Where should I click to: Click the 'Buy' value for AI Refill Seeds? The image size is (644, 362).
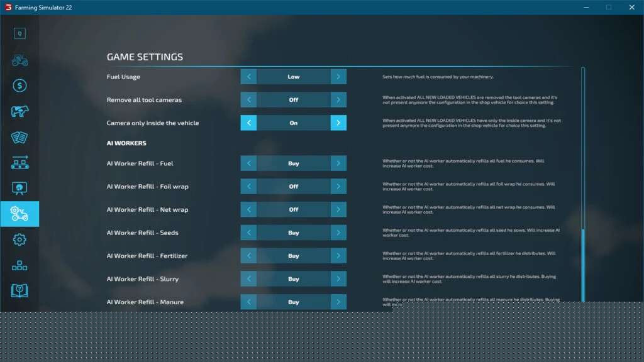click(294, 233)
